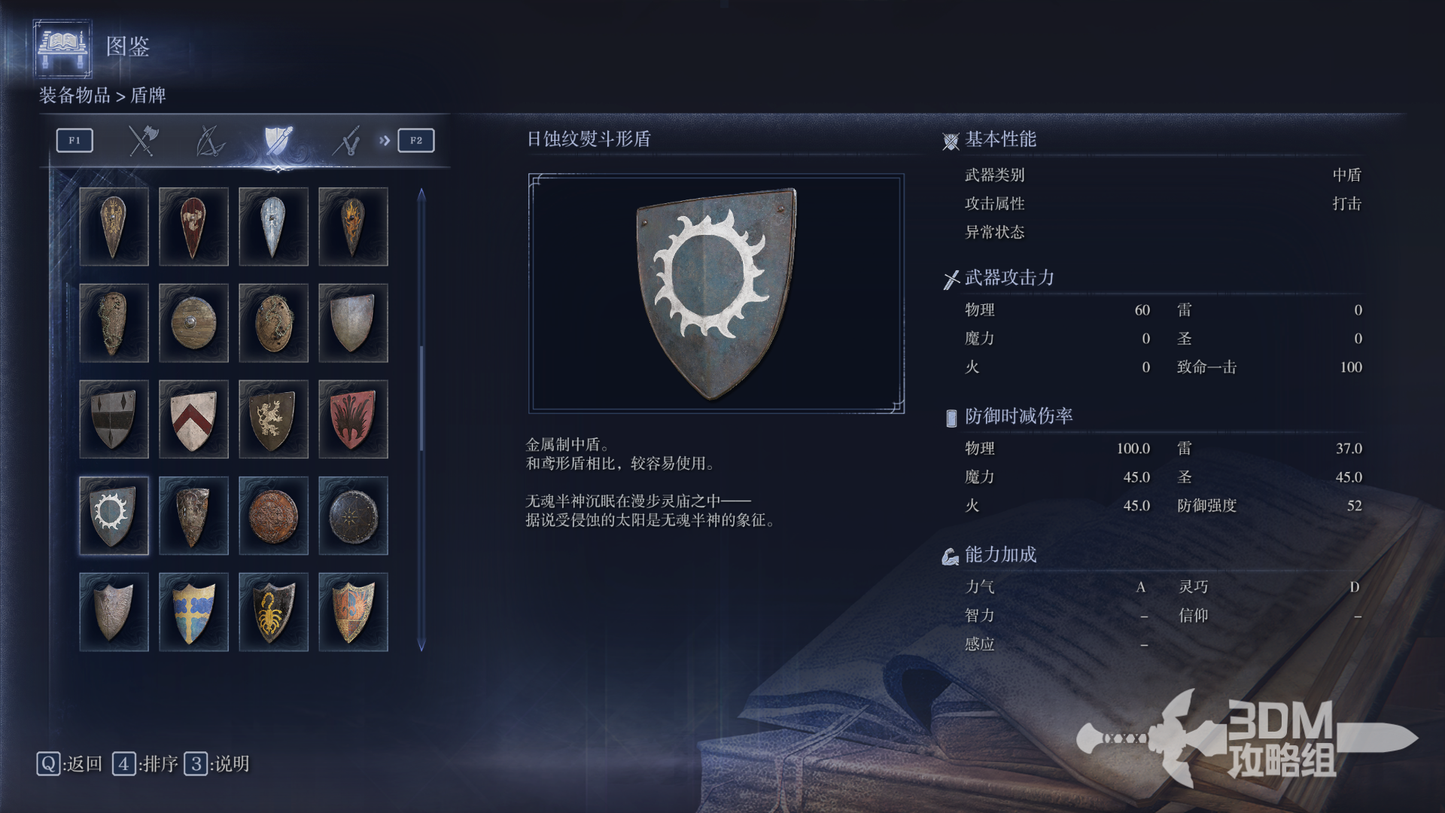This screenshot has height=813, width=1445.
Task: Open the shield category tab
Action: (x=278, y=141)
